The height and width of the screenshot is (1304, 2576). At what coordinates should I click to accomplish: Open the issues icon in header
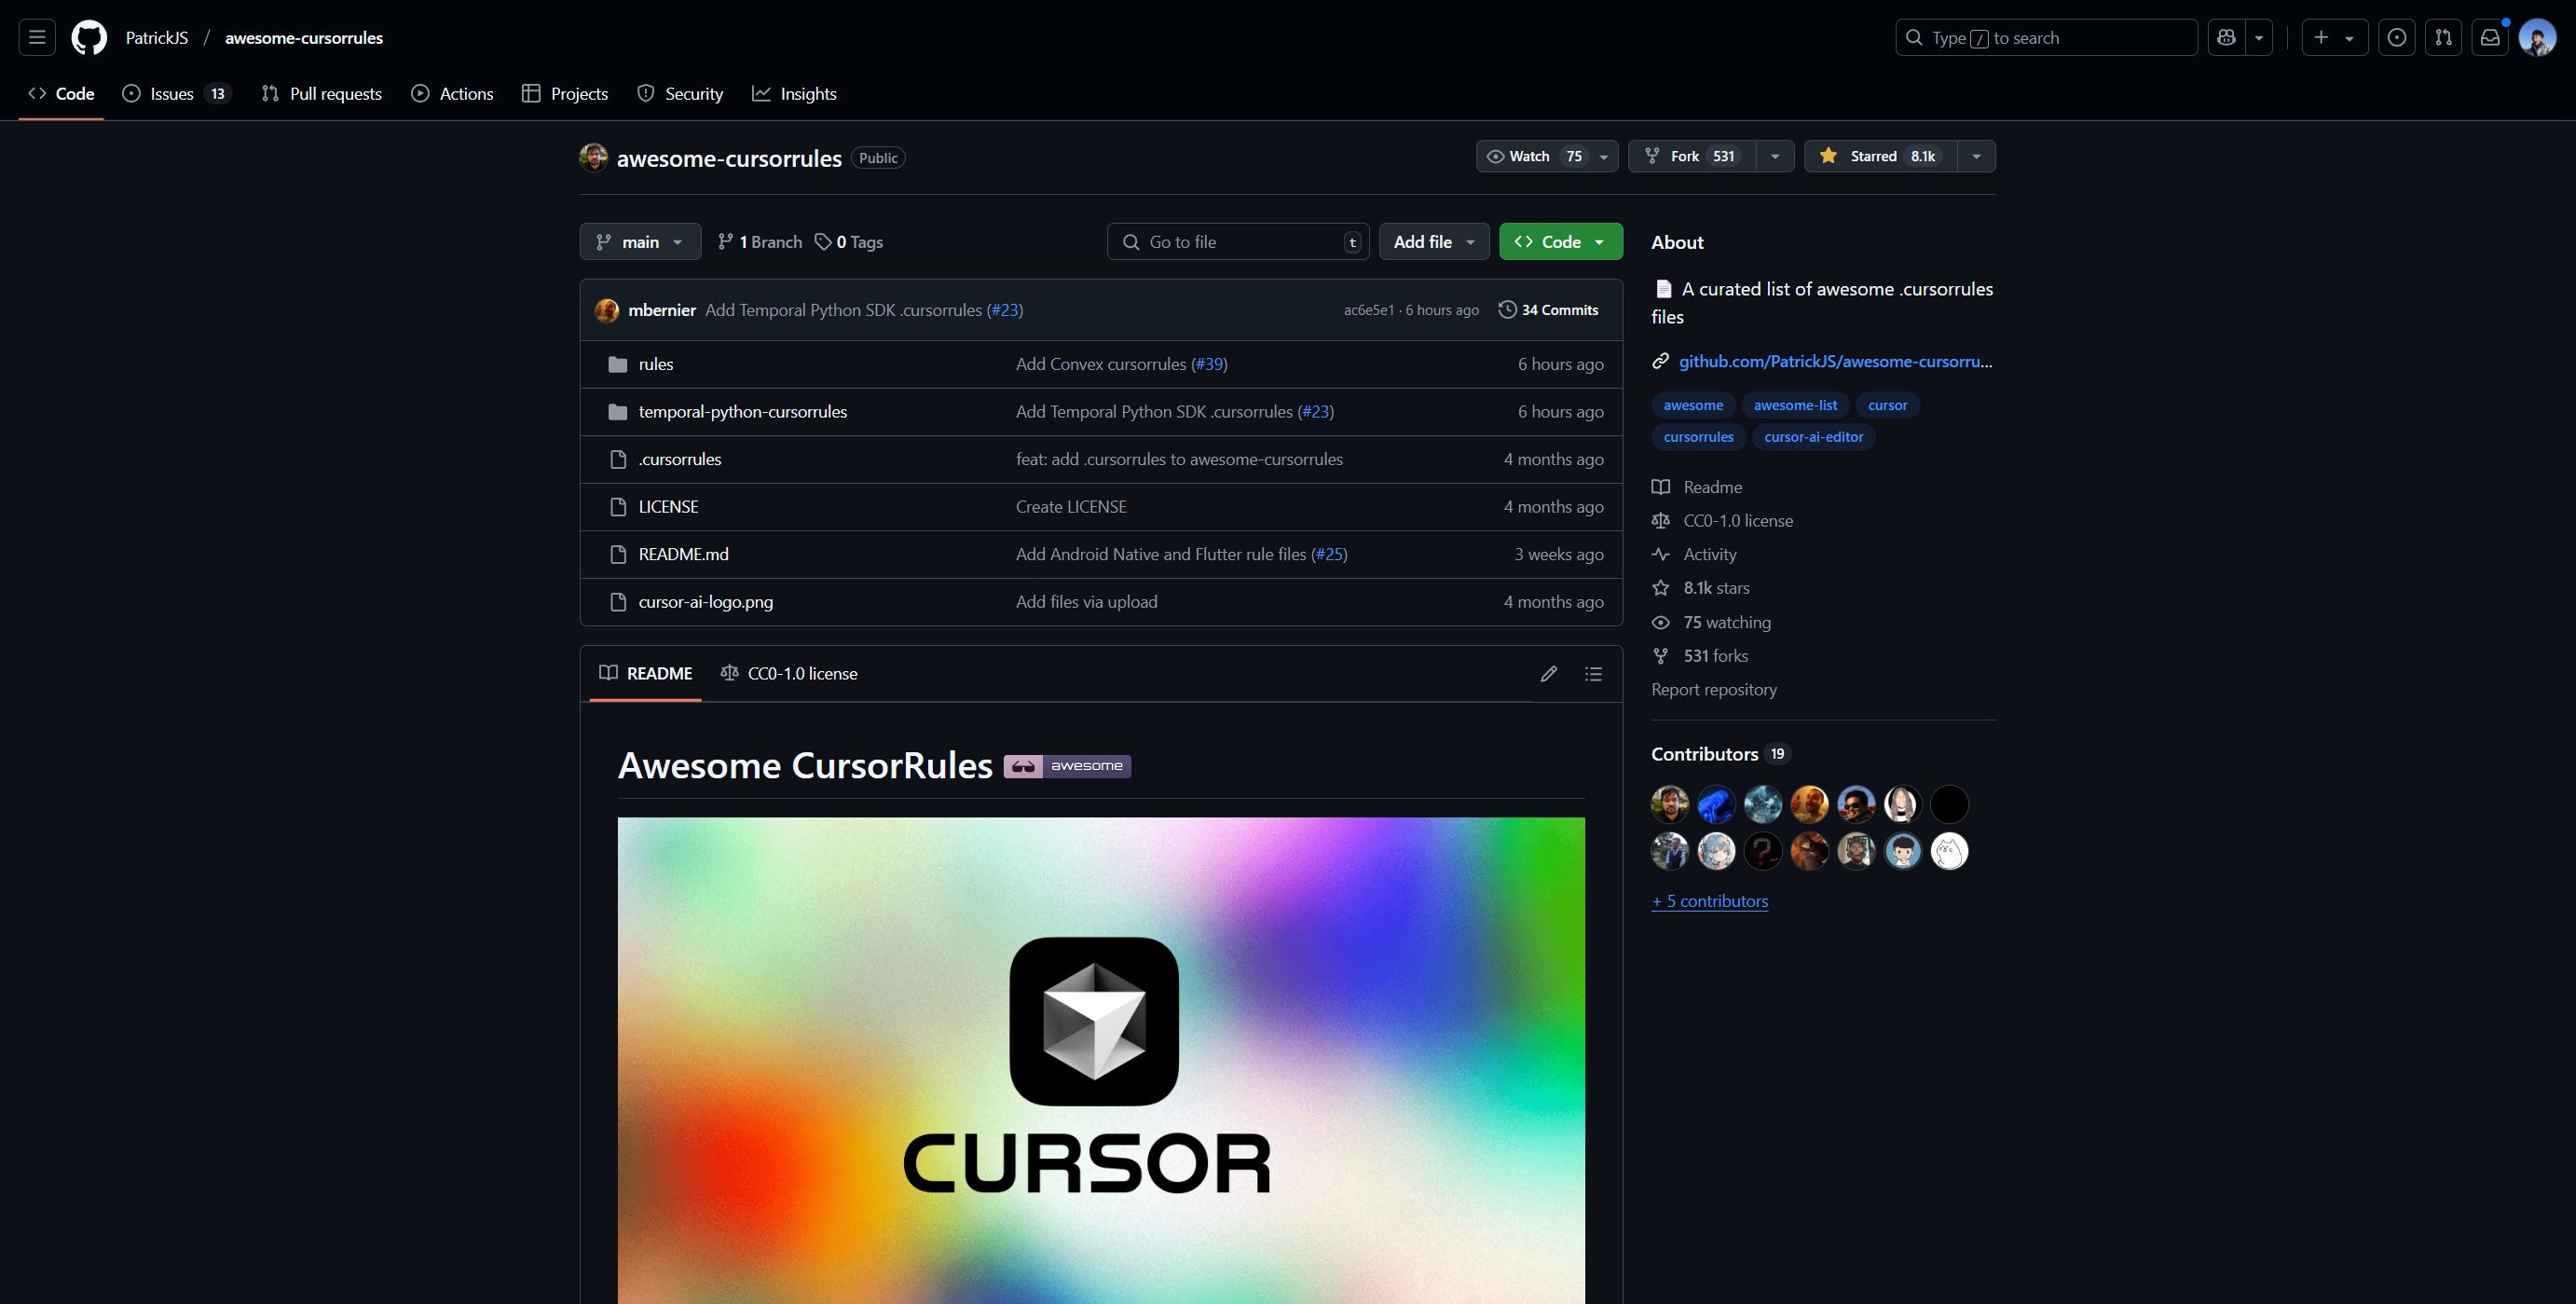coord(2396,38)
